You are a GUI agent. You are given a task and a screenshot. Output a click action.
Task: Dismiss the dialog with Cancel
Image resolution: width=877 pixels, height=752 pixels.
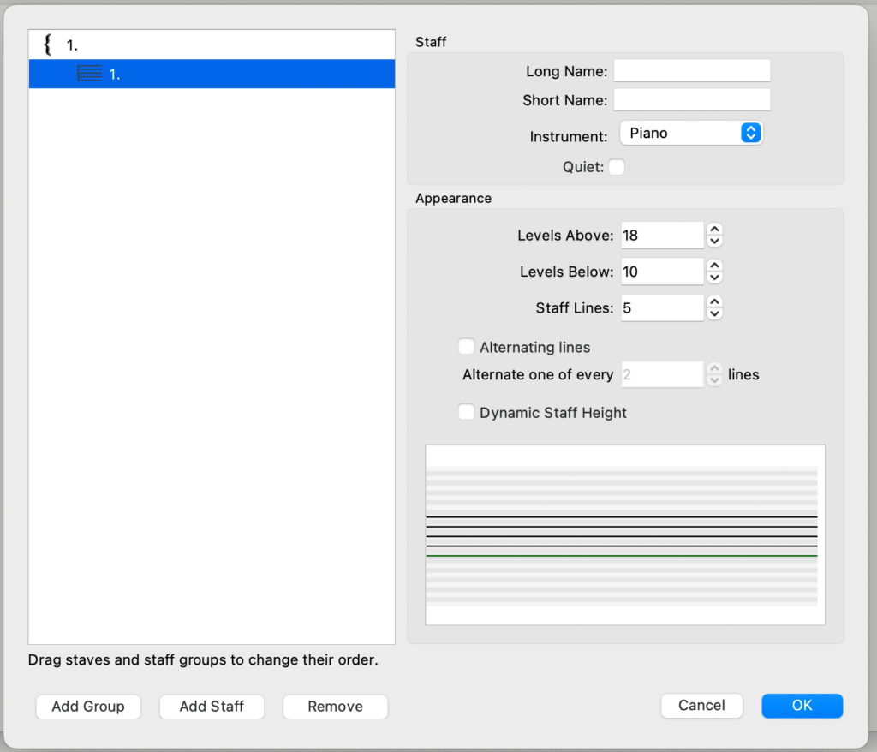(x=701, y=706)
